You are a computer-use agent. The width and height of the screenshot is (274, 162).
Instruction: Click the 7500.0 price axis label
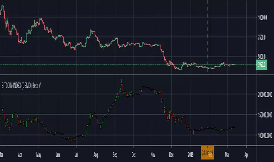coord(262,37)
